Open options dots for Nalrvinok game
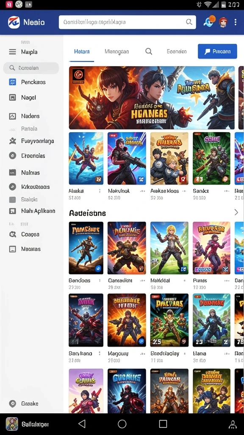Screen dimensions: 244x435 (142, 191)
